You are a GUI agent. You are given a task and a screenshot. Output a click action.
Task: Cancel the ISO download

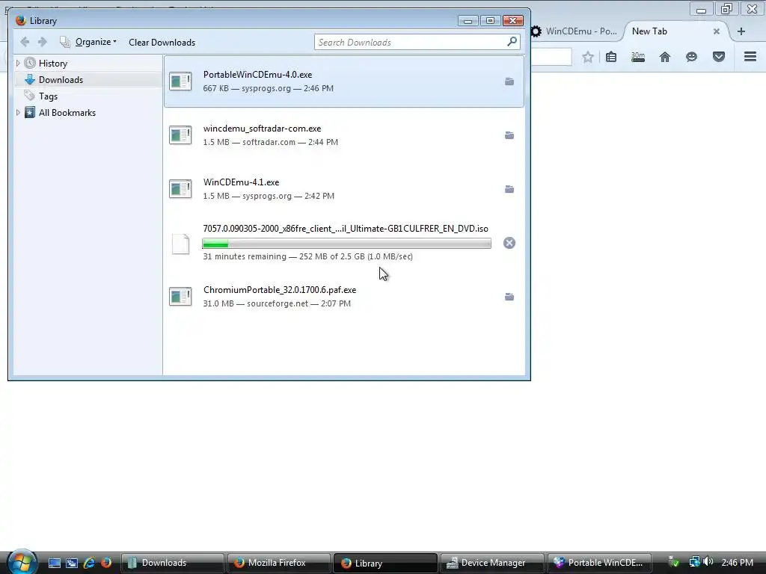(x=509, y=243)
